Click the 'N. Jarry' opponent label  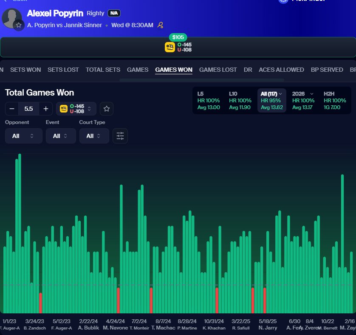pos(268,328)
